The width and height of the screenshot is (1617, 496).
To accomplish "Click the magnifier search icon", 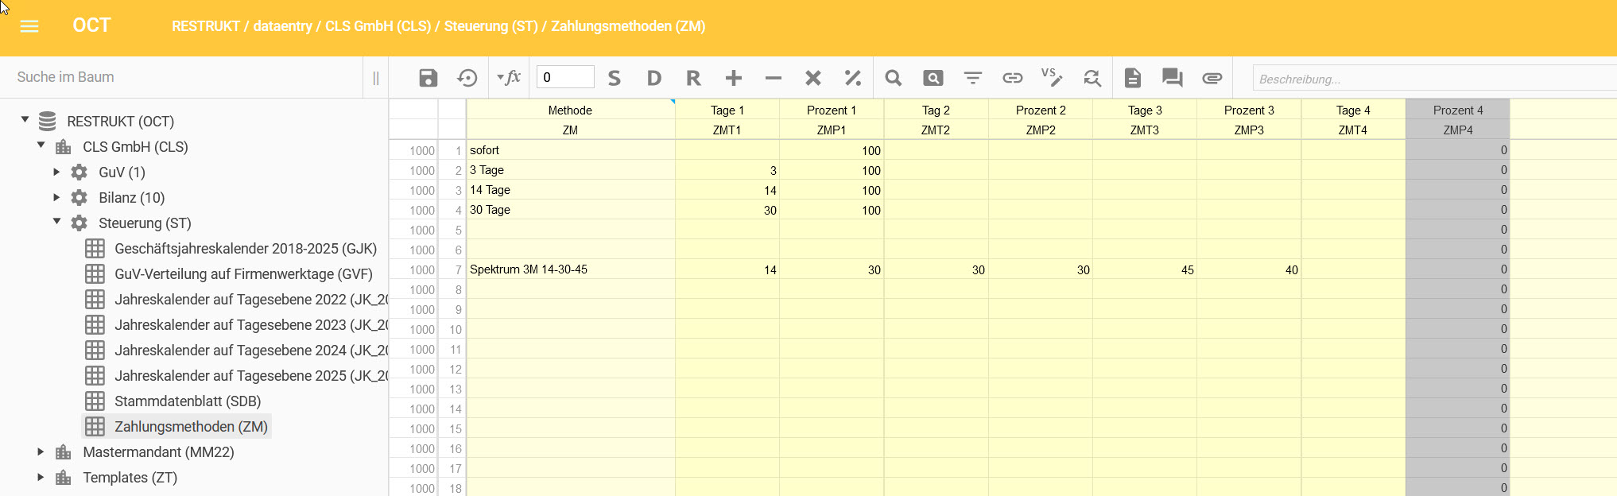I will pyautogui.click(x=893, y=78).
